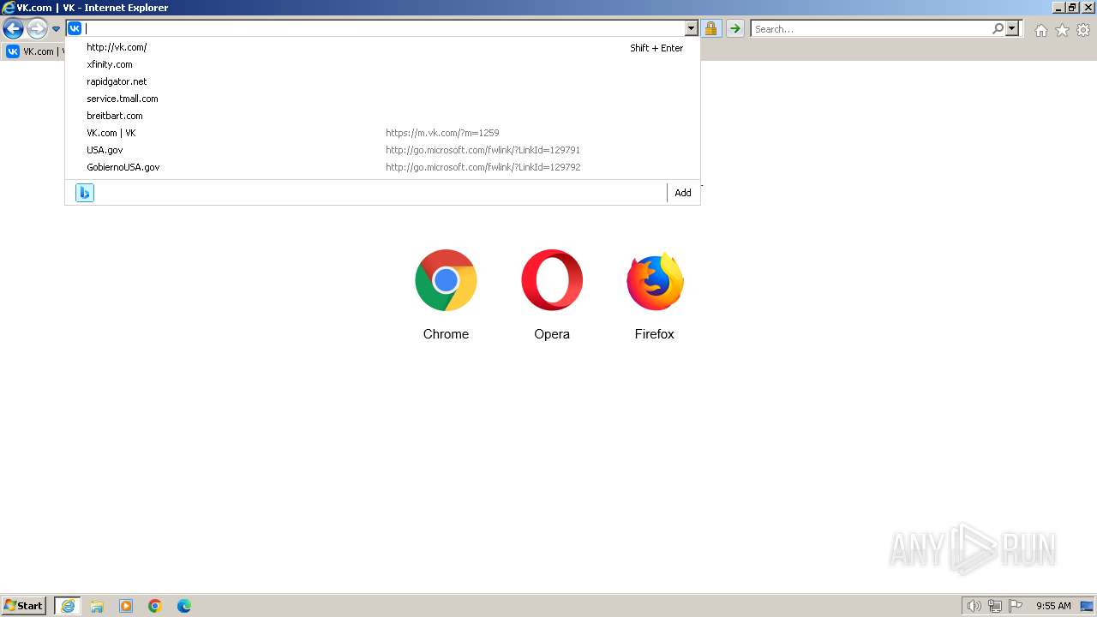Focus the address bar text field
1097x617 pixels.
[384, 28]
